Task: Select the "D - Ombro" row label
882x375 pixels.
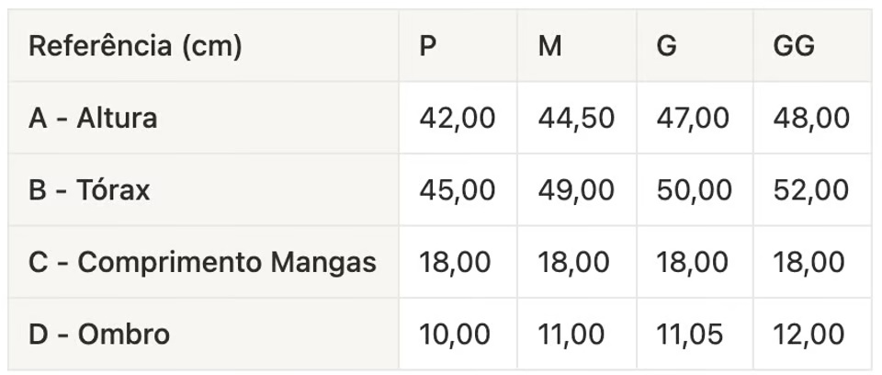Action: click(x=99, y=334)
